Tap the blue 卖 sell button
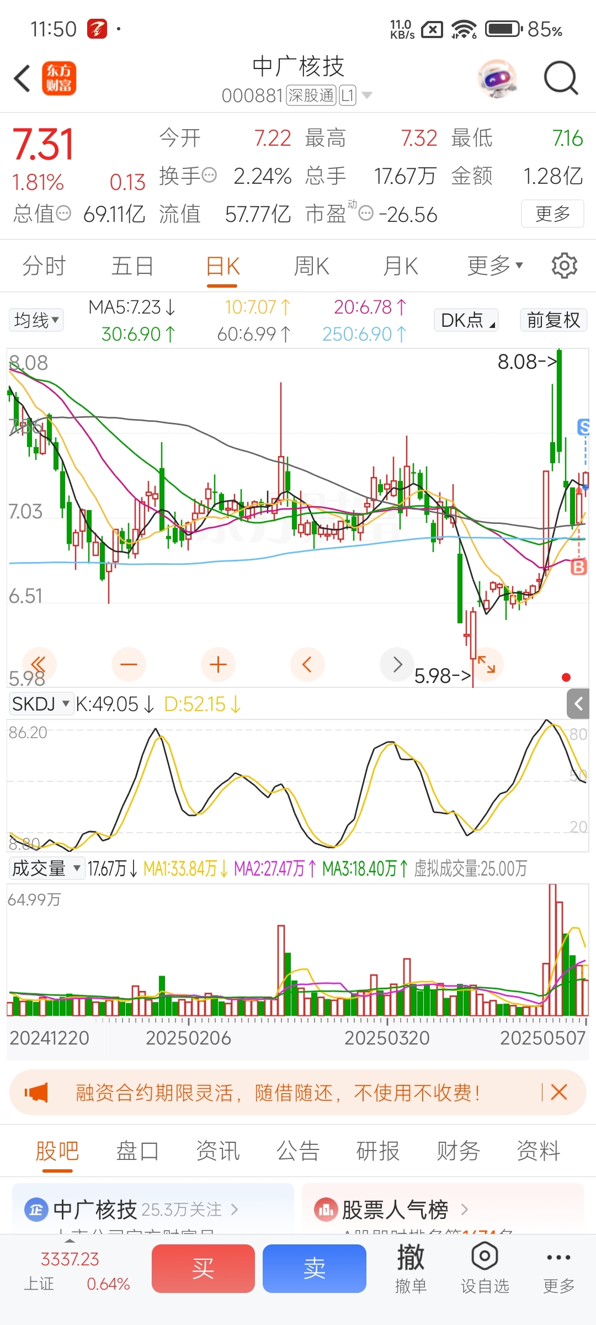Image resolution: width=596 pixels, height=1325 pixels. 315,1268
